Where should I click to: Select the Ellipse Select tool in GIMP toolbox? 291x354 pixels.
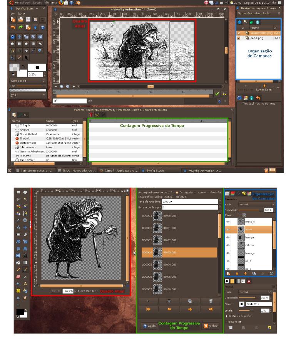pos(25,192)
